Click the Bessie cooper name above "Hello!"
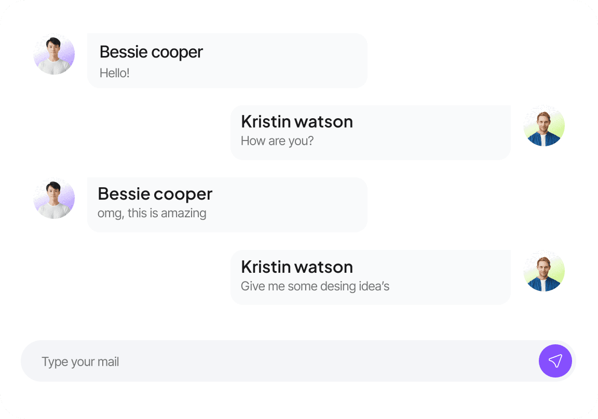Viewport: 598px width, 419px height. coord(151,52)
